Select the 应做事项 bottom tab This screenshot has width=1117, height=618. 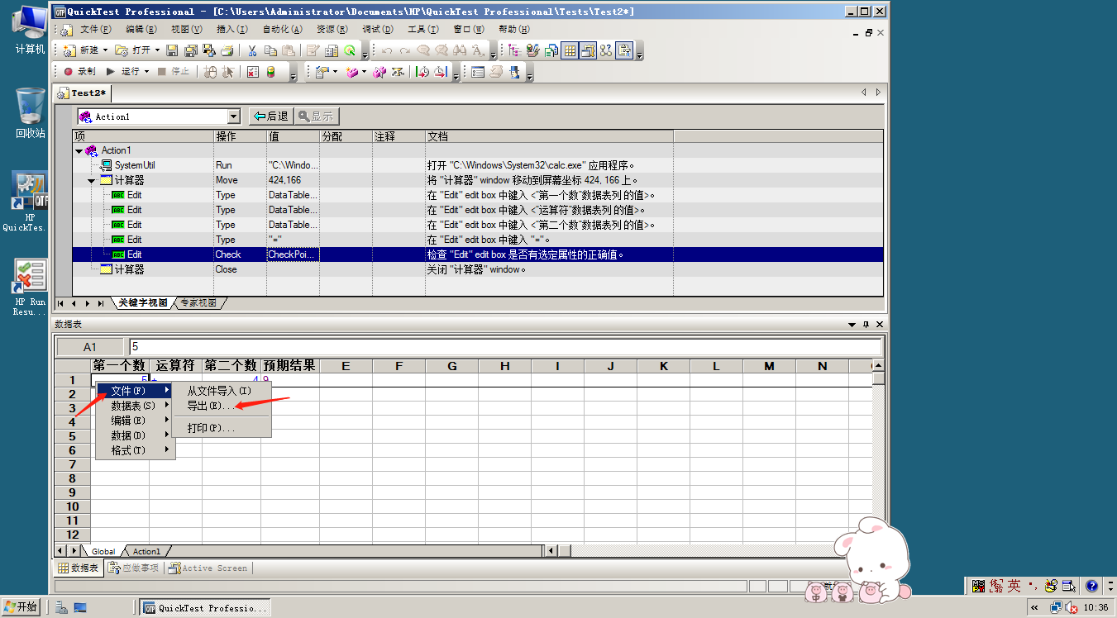[134, 568]
